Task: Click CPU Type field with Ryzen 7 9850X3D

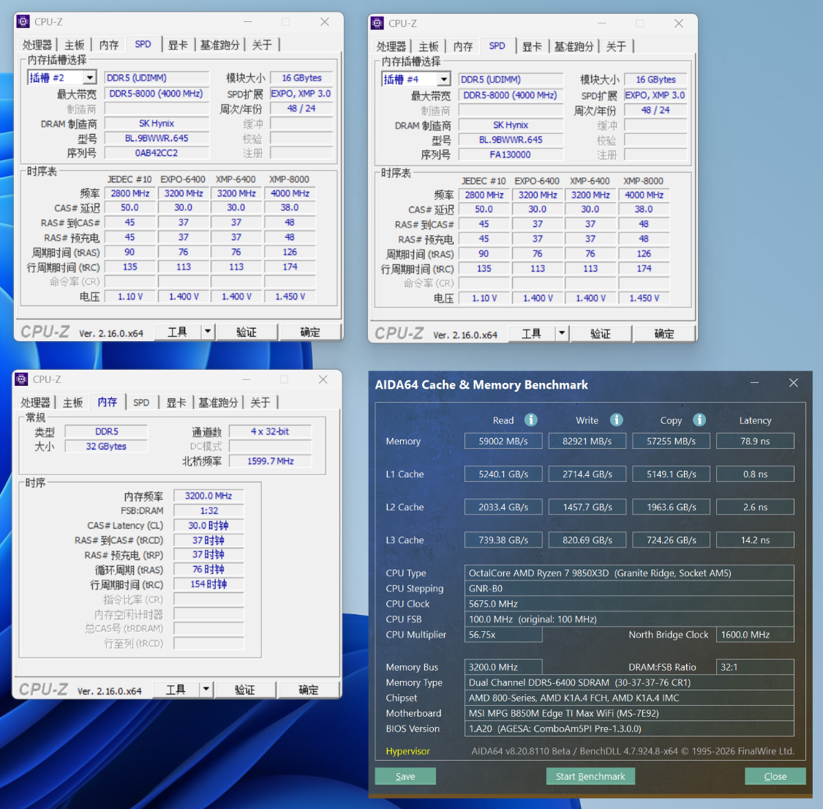Action: click(x=629, y=573)
